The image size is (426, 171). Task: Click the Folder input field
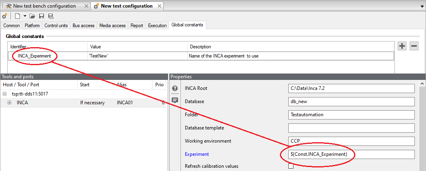tap(351, 115)
